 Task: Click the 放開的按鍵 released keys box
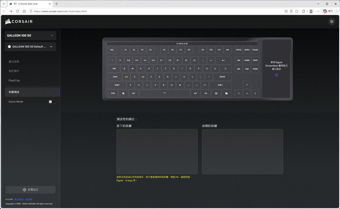[x=242, y=152]
